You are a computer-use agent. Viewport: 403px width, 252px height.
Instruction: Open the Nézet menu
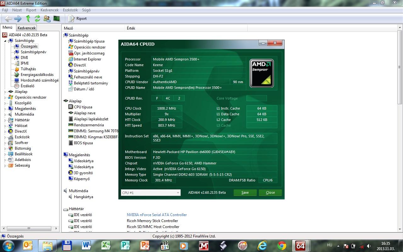(x=17, y=10)
